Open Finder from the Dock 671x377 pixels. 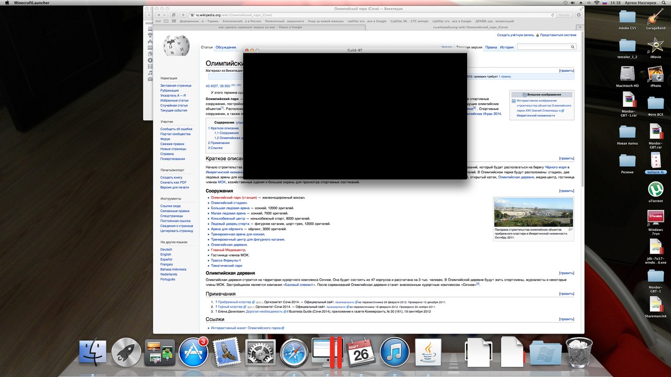93,352
